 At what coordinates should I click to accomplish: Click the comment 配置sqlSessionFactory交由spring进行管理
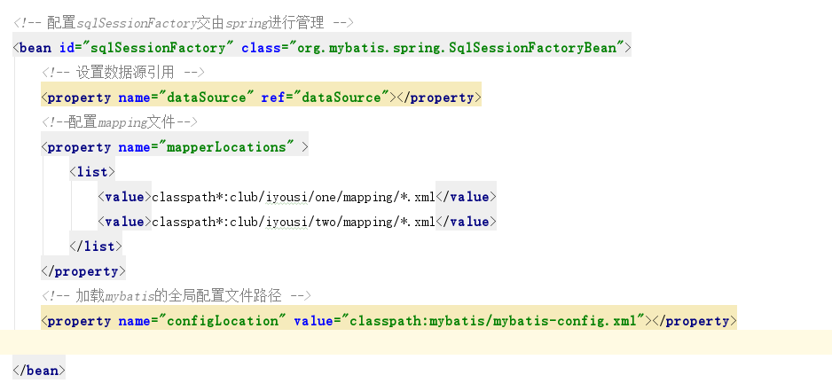click(x=183, y=23)
